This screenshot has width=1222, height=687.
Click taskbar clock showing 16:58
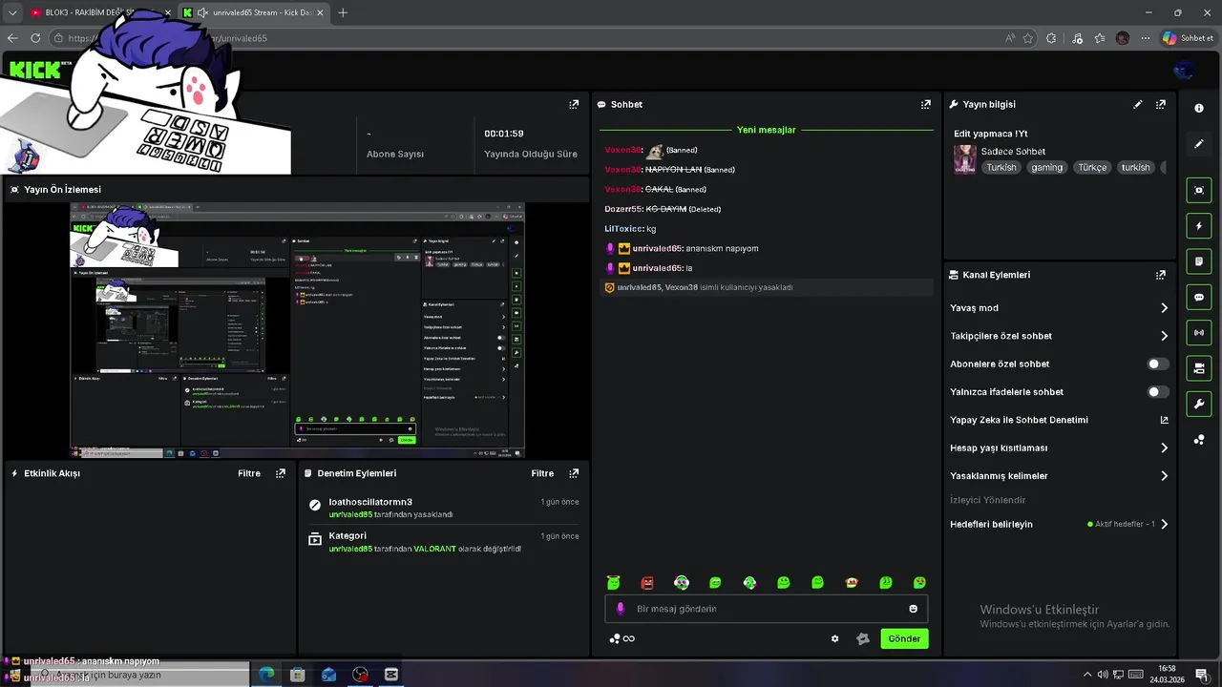(1167, 674)
